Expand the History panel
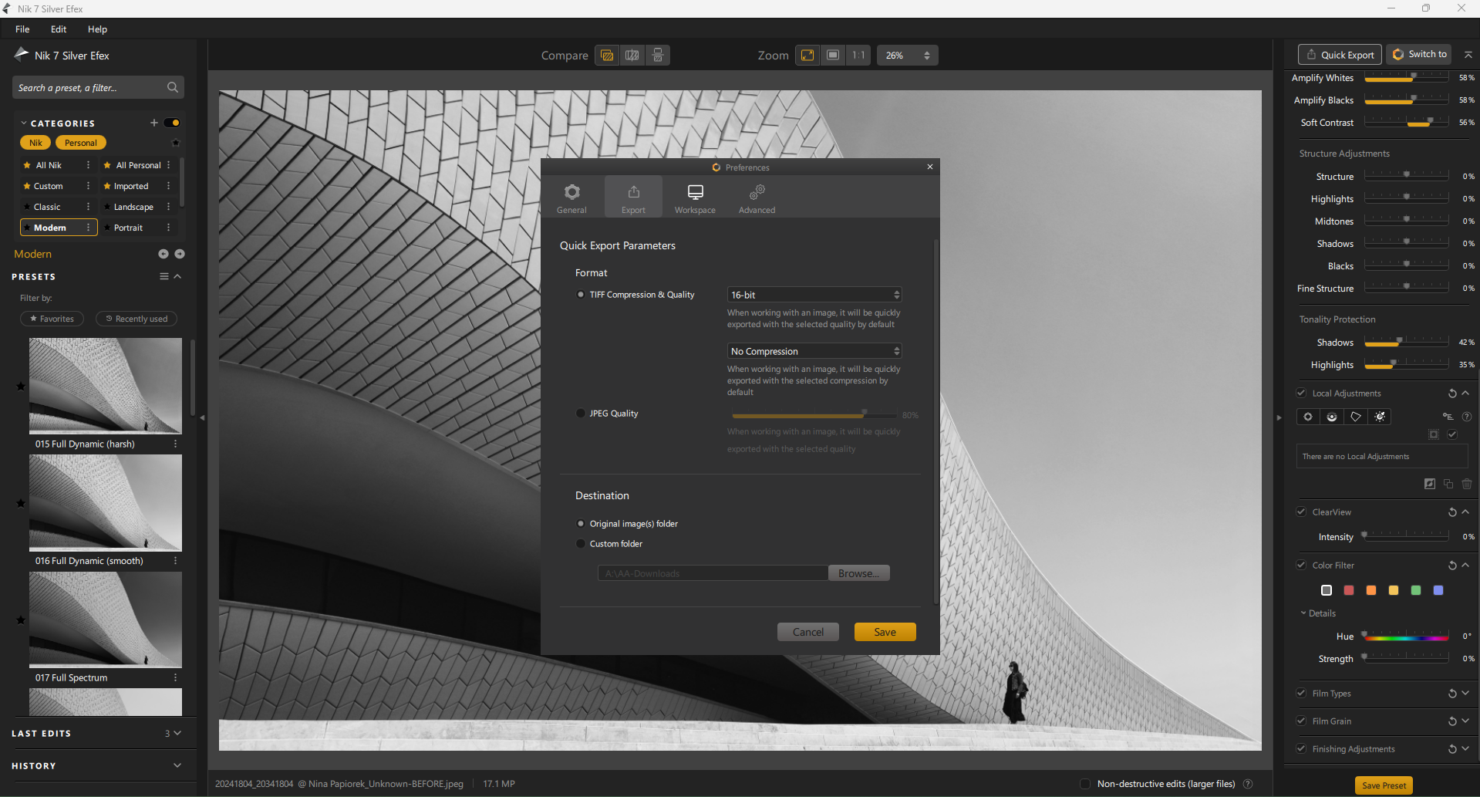This screenshot has height=797, width=1480. point(177,765)
